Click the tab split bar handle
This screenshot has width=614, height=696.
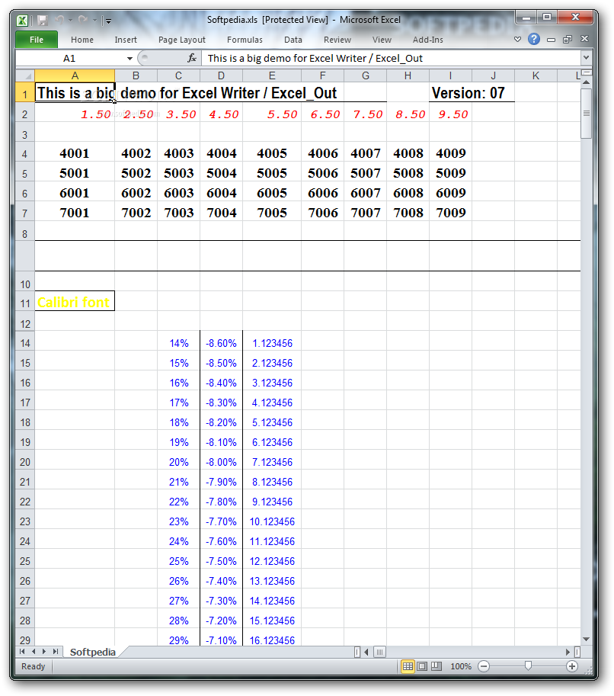357,652
